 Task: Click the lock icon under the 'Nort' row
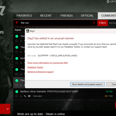point(21,63)
